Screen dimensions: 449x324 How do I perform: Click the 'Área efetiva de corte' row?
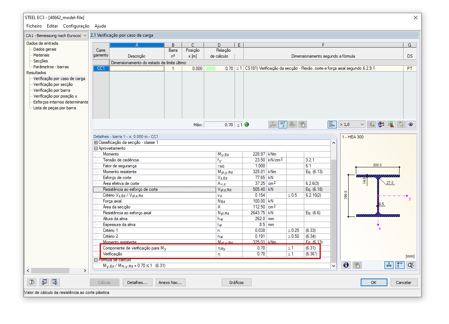tap(212, 183)
